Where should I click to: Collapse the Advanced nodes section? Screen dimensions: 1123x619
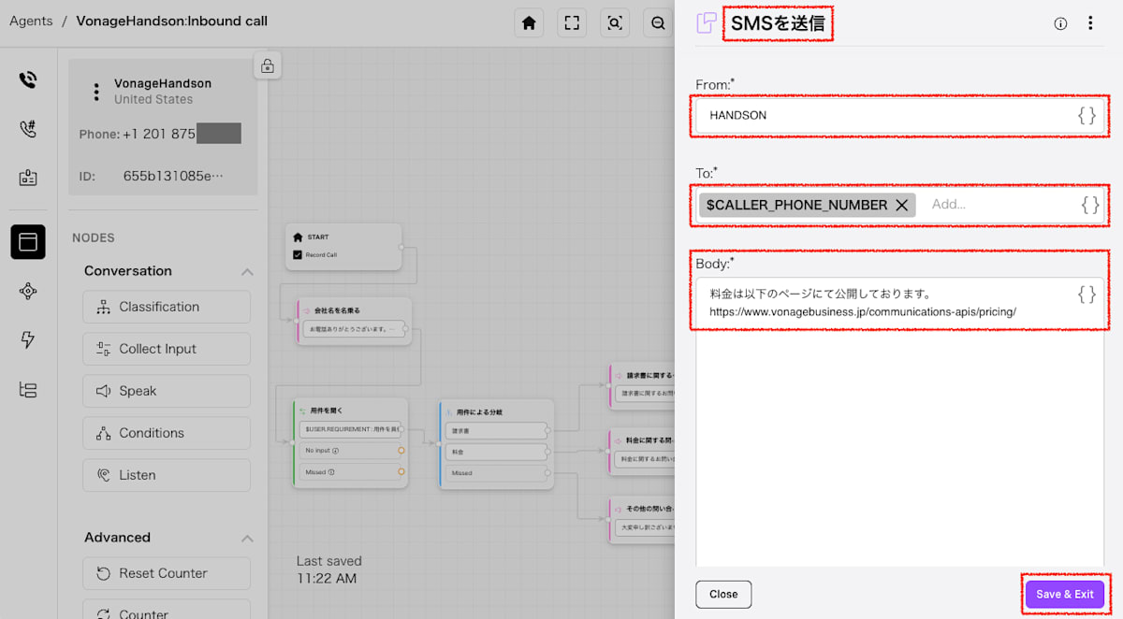coord(247,539)
